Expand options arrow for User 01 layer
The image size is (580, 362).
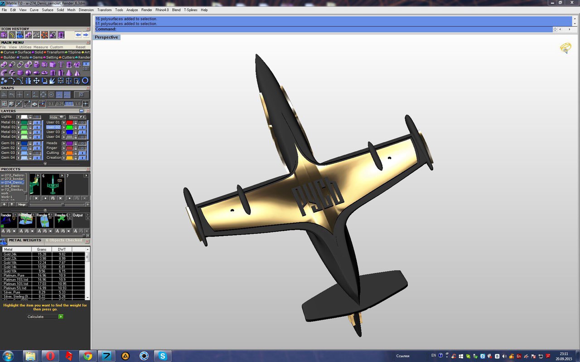pos(63,123)
